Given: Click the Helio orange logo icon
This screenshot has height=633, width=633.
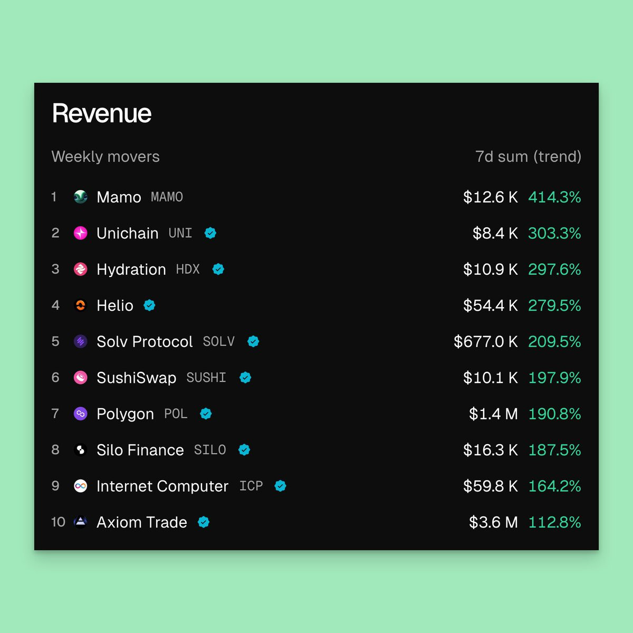Looking at the screenshot, I should tap(81, 305).
